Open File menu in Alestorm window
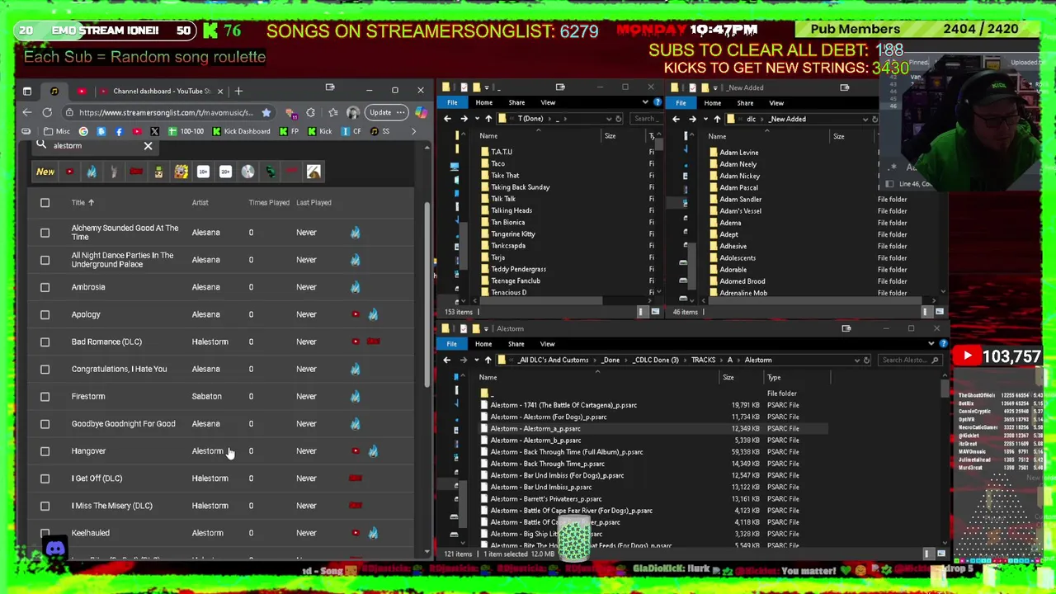This screenshot has height=594, width=1056. pyautogui.click(x=452, y=344)
